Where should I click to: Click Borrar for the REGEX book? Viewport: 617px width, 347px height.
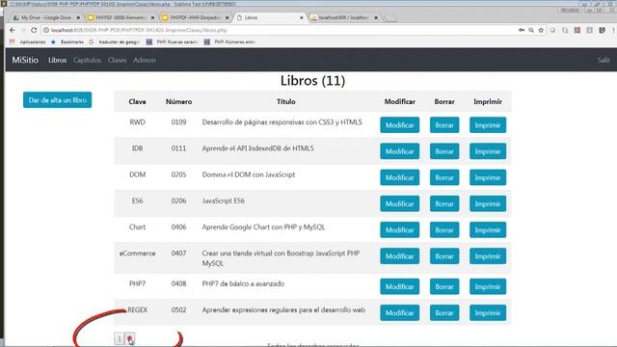(444, 313)
